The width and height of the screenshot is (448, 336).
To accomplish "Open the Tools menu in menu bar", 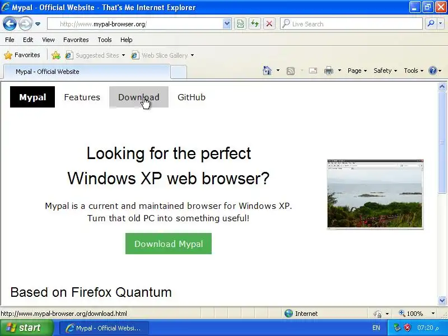I will coord(105,40).
